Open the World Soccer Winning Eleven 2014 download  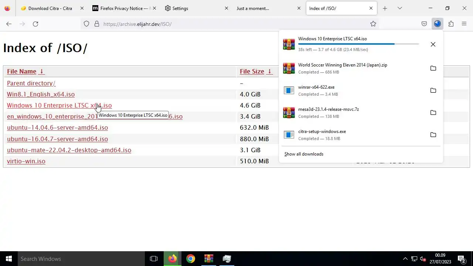pyautogui.click(x=353, y=68)
